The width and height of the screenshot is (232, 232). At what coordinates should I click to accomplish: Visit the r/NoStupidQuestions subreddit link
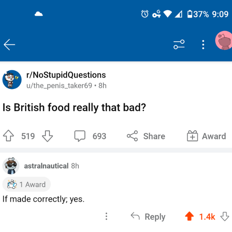click(66, 75)
